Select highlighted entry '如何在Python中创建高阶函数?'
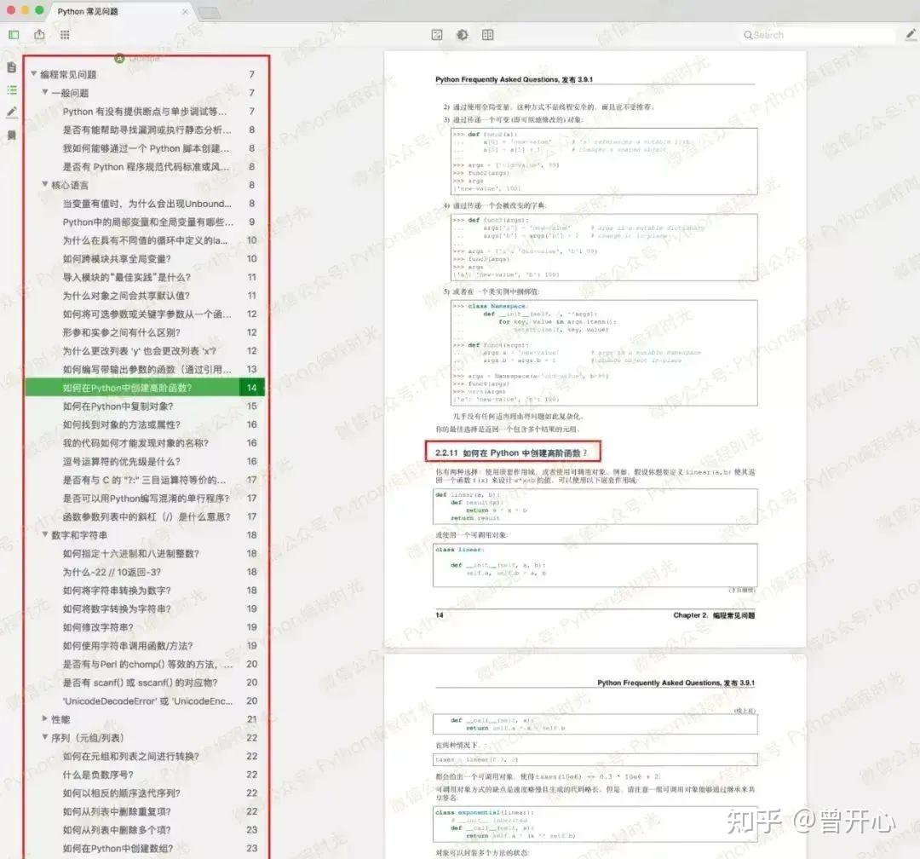 [x=145, y=388]
